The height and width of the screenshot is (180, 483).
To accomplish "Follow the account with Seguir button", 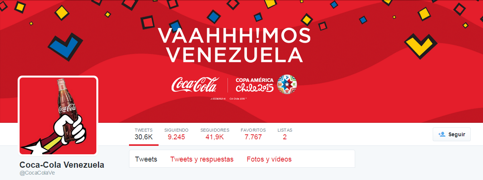I will tap(452, 134).
